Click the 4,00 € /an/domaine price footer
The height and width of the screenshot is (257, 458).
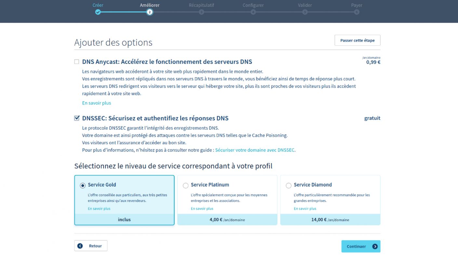pyautogui.click(x=227, y=220)
